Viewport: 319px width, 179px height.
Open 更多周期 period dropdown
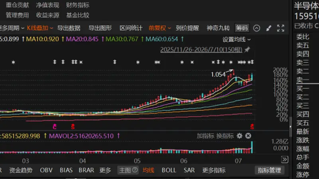point(12,28)
